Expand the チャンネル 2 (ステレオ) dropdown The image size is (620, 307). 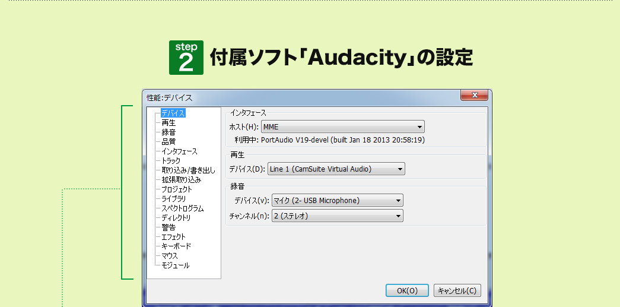337,216
